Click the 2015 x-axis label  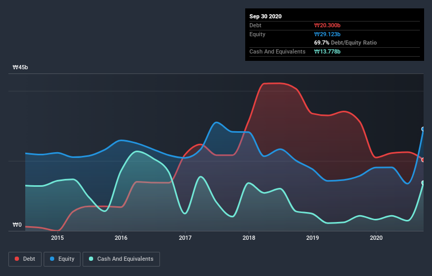(57, 238)
